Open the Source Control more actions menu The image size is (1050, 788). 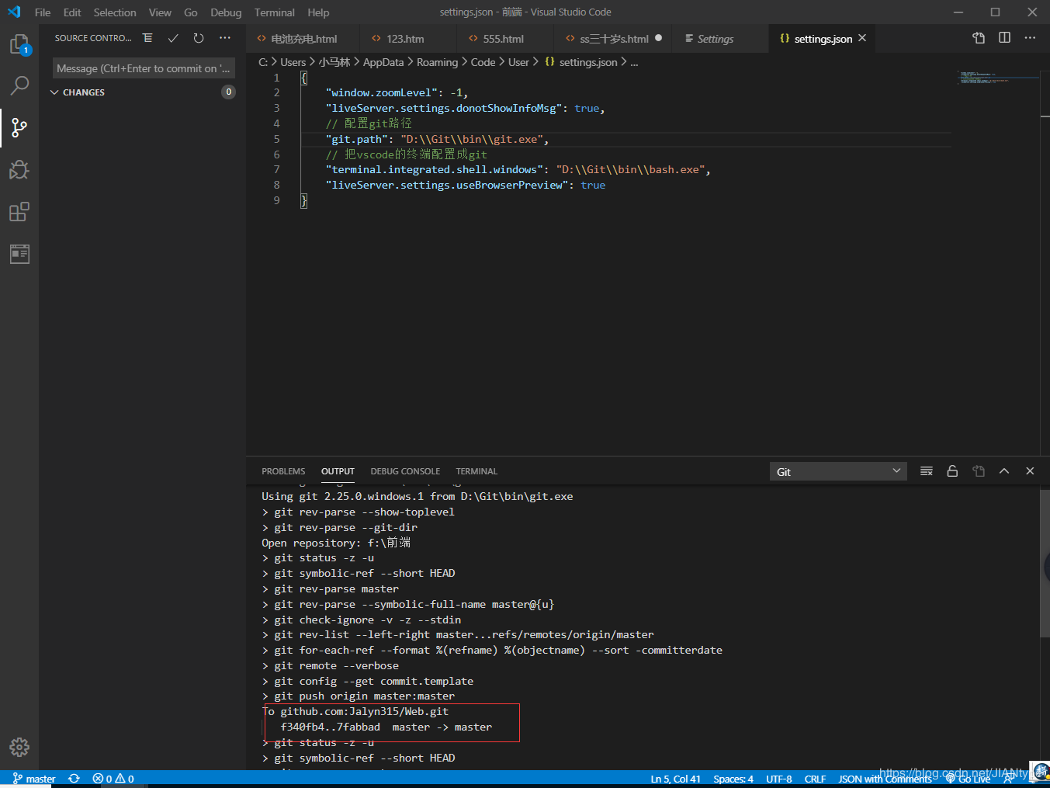point(225,38)
